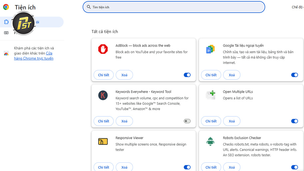The width and height of the screenshot is (304, 171).
Task: Remove AdBlock with Xoá button
Action: tap(124, 75)
